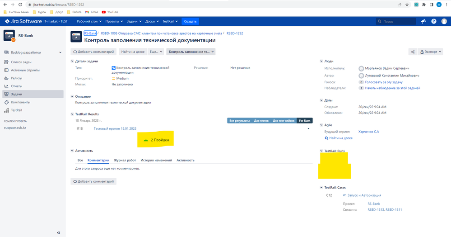451x237 pixels.
Task: Open the Проекты dropdown menu
Action: tap(114, 21)
